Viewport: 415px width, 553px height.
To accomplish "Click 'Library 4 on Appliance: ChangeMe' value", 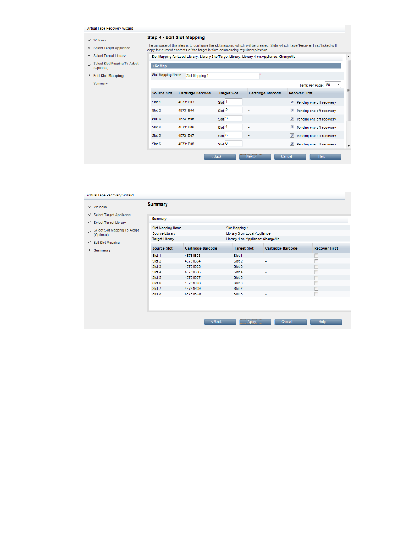I will pos(253,239).
